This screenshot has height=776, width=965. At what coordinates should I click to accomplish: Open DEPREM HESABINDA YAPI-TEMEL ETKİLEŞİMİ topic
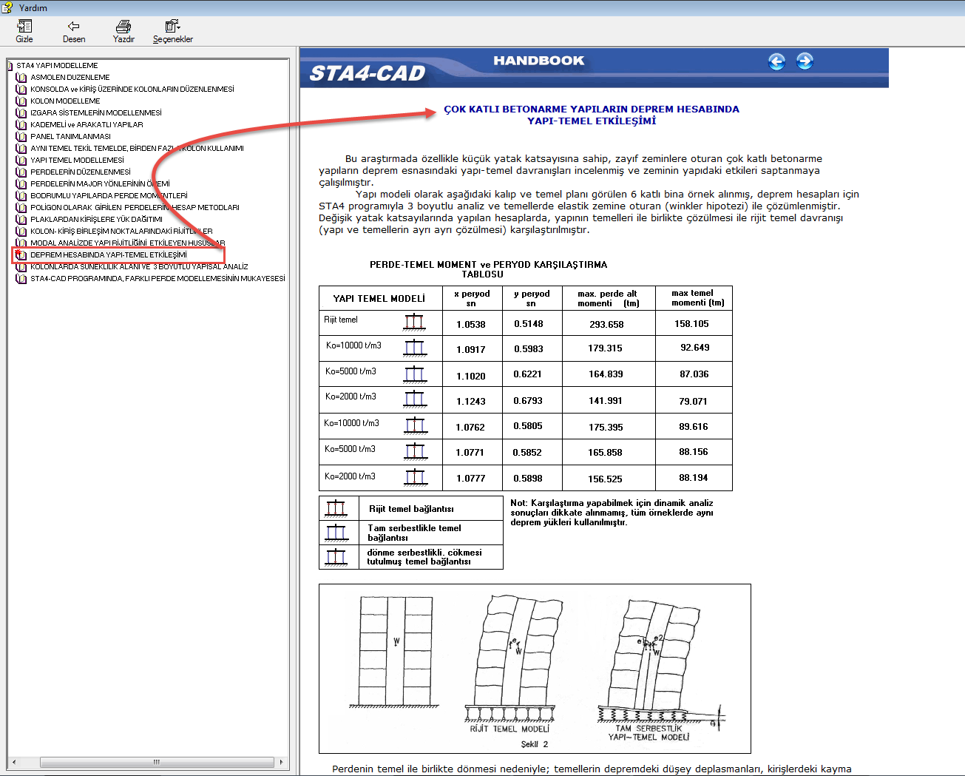[x=108, y=254]
